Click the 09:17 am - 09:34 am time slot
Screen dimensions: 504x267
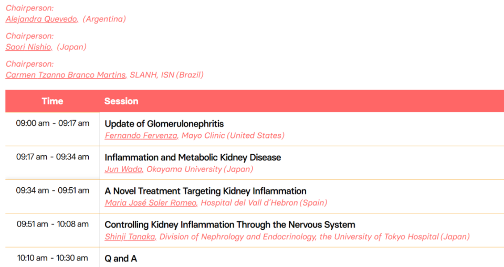(x=52, y=157)
